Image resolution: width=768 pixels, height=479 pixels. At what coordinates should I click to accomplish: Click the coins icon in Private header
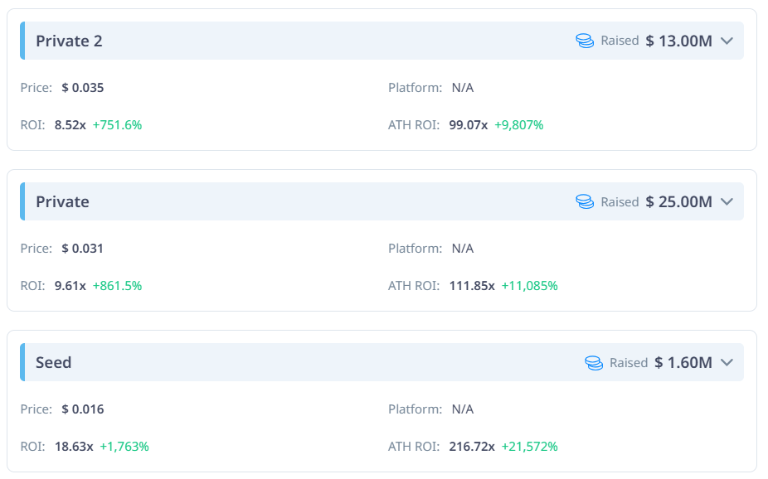(x=585, y=201)
